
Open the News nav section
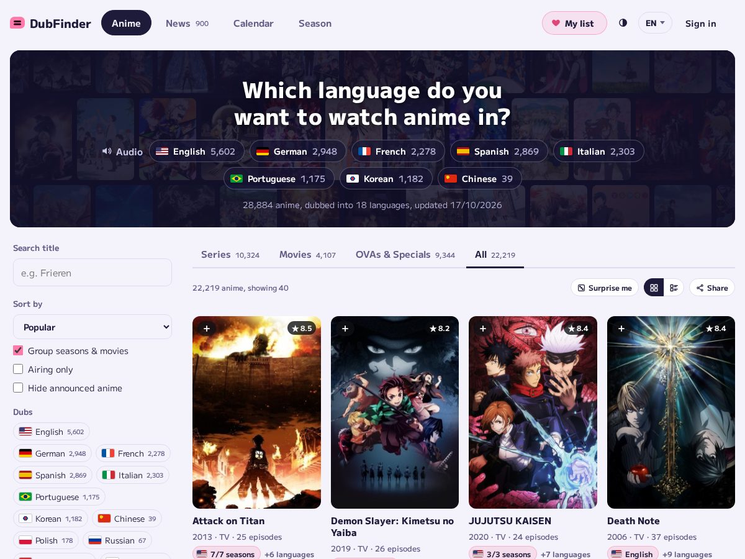pos(187,23)
